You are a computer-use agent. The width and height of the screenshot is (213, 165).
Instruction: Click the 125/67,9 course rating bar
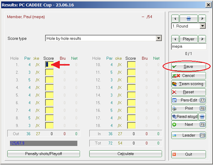(44, 143)
